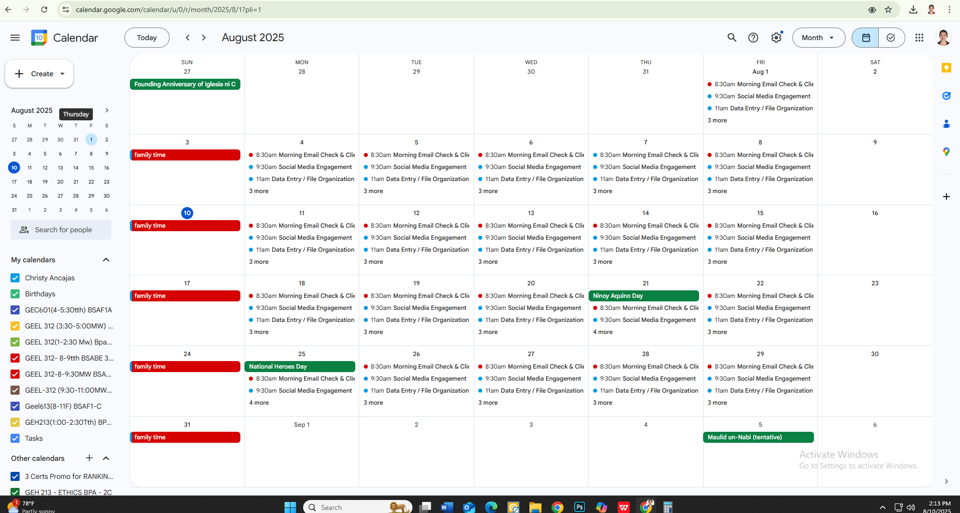960x513 pixels.
Task: Open Ninoy Aquino Day event
Action: (644, 296)
